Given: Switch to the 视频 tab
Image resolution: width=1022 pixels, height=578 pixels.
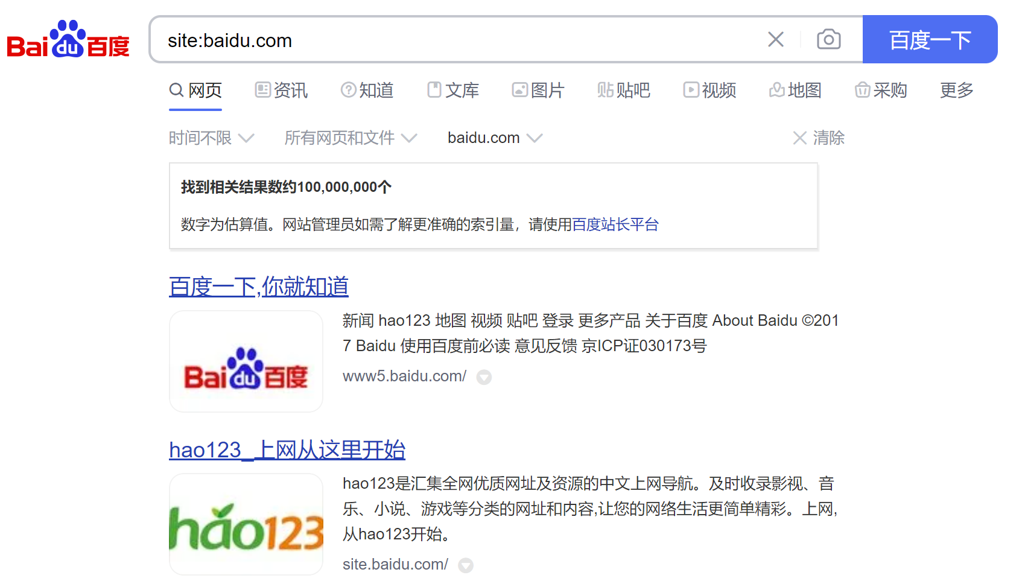Looking at the screenshot, I should pyautogui.click(x=709, y=91).
